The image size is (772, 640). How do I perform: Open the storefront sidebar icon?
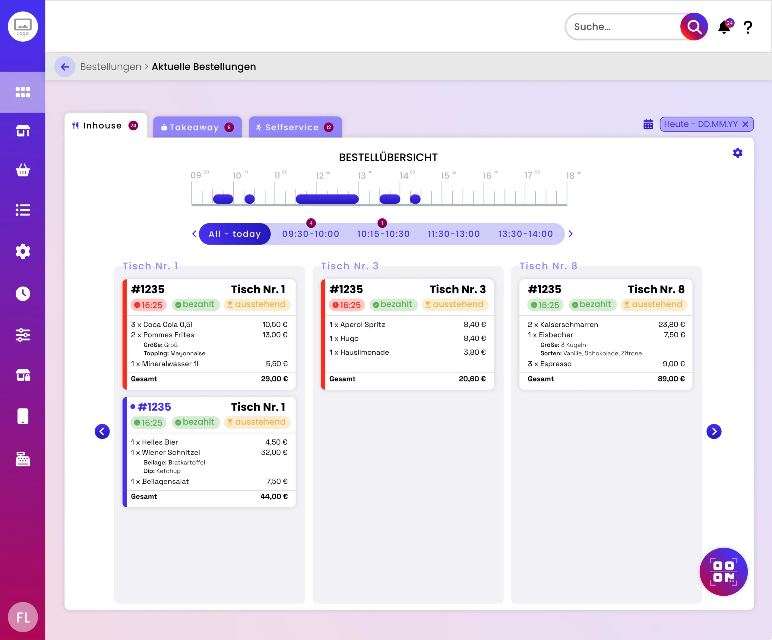[x=23, y=131]
